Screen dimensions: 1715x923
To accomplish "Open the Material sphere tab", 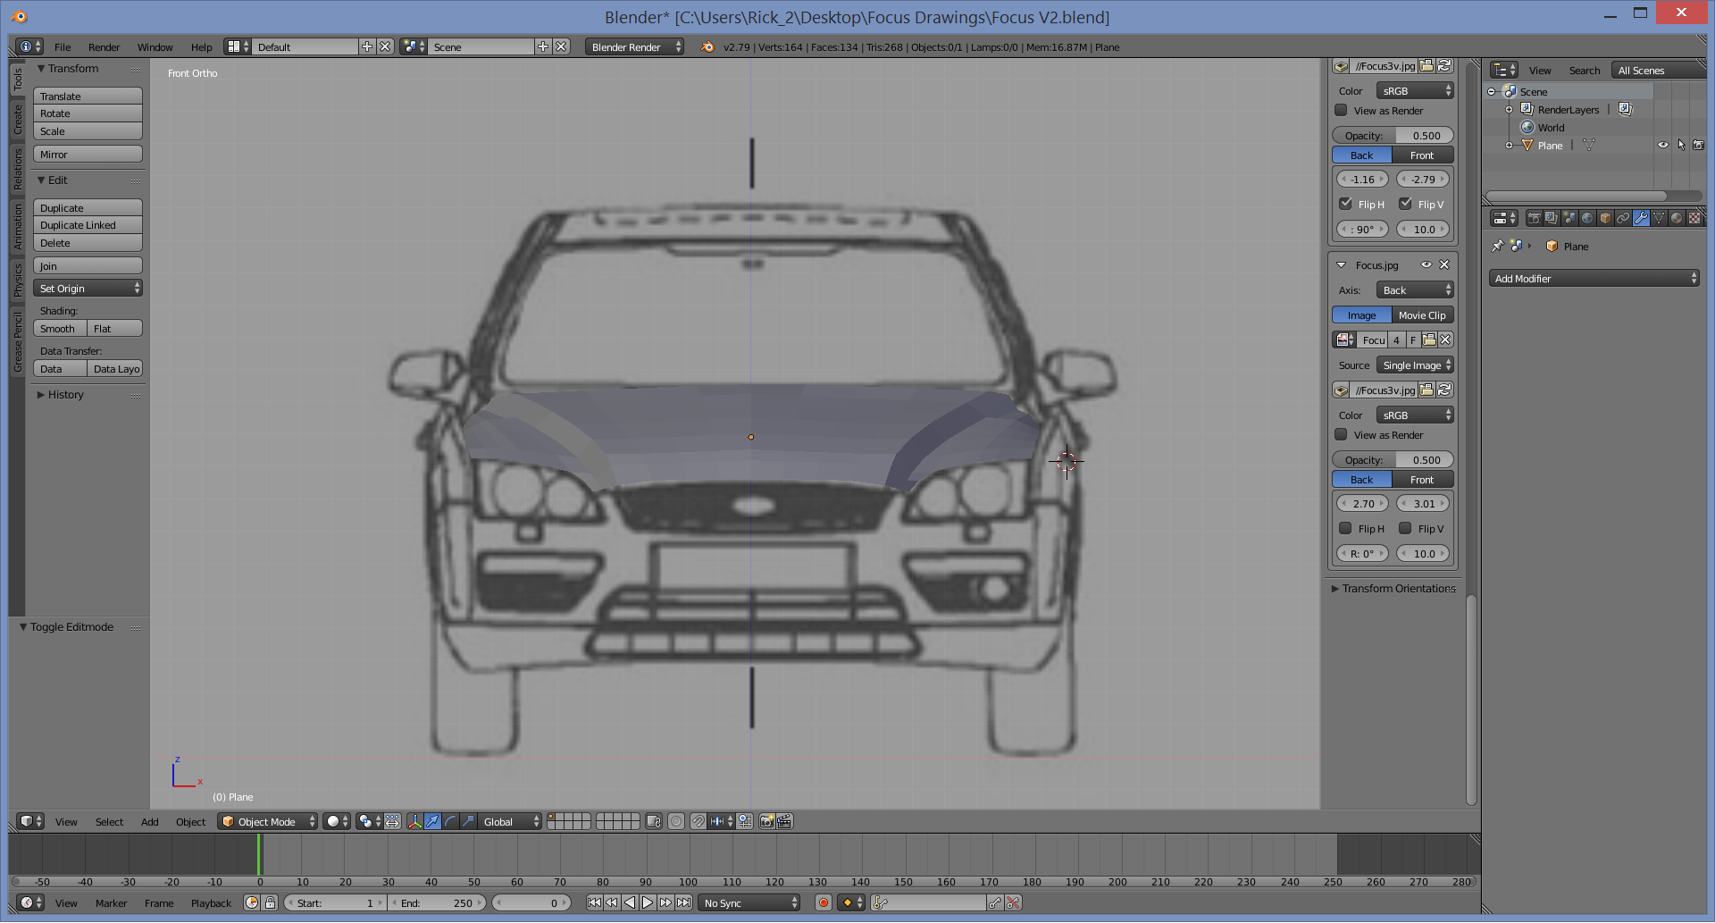I will (1677, 218).
